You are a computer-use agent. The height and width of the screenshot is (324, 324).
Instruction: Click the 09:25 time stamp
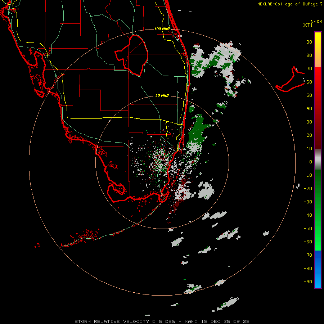coord(241,321)
